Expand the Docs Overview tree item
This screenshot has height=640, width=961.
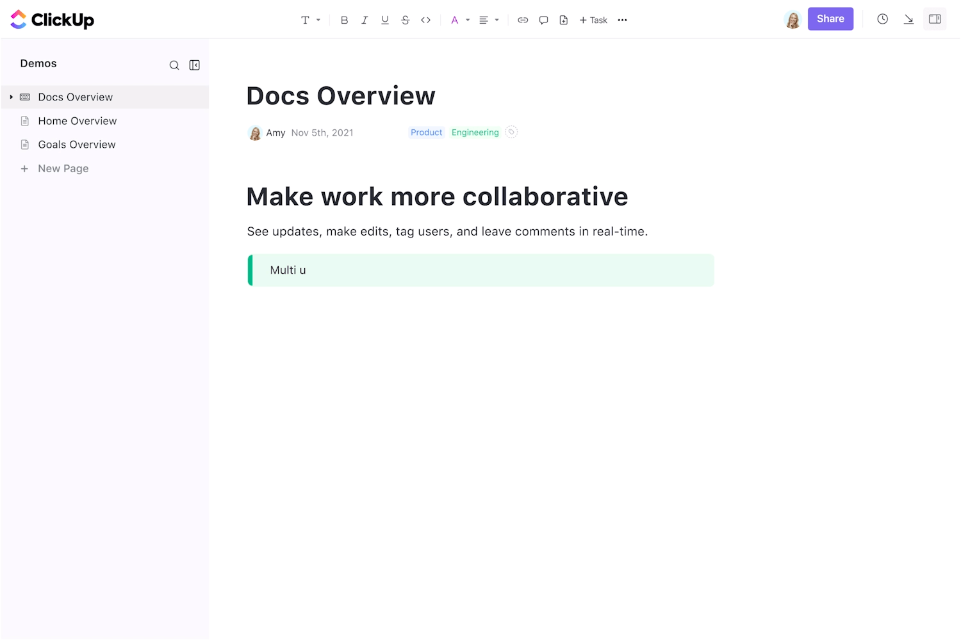point(11,97)
